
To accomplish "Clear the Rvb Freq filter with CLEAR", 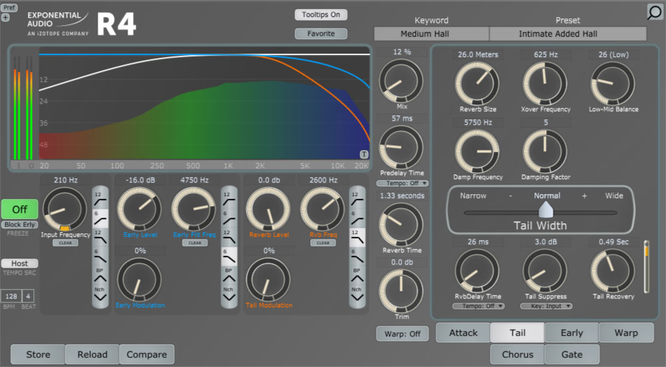I will point(324,243).
